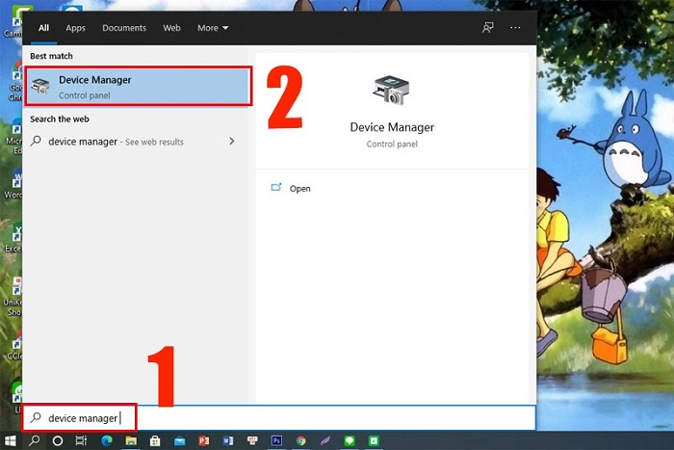Click the Windows Start button

(11, 440)
